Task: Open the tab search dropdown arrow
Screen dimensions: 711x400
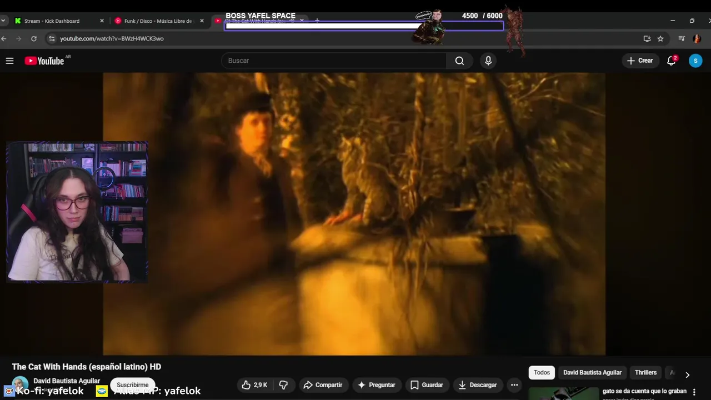Action: pyautogui.click(x=3, y=21)
